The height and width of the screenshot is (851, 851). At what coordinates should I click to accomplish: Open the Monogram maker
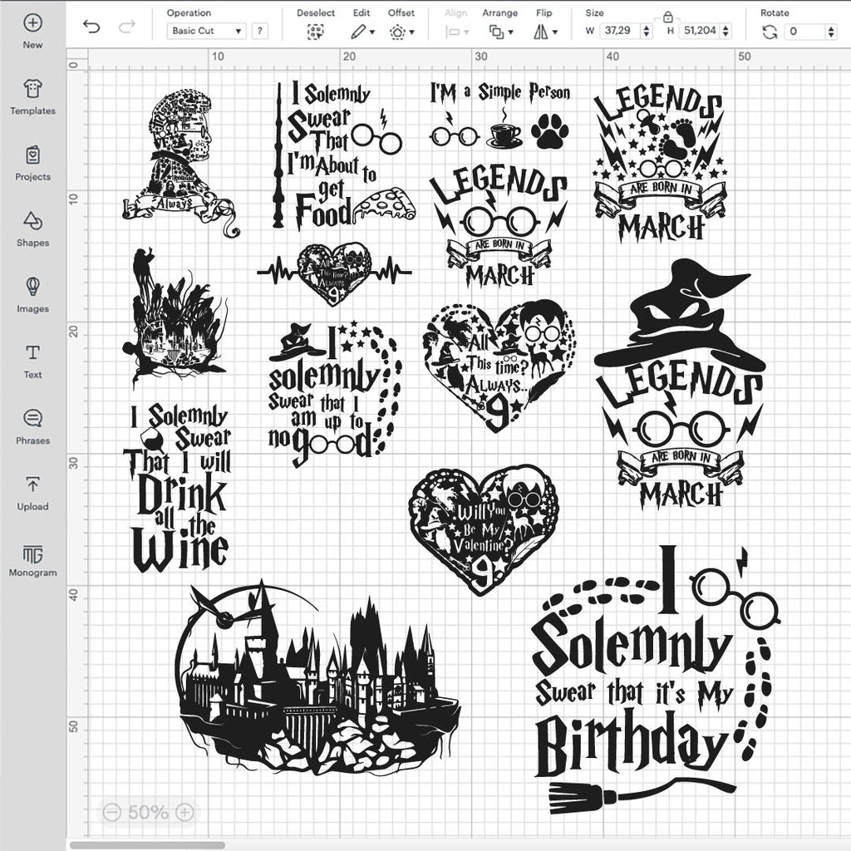coord(32,558)
